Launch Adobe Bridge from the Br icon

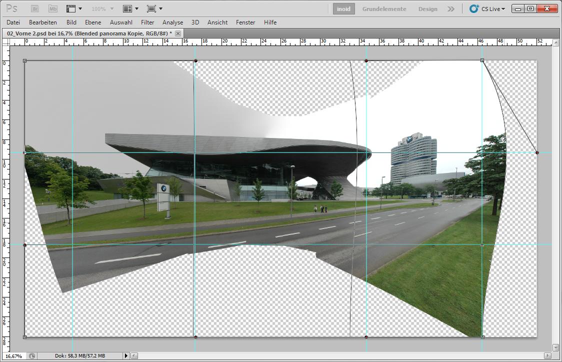[35, 8]
